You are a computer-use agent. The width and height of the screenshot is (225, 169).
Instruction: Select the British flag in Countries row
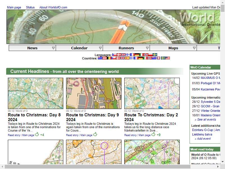[x=123, y=58]
